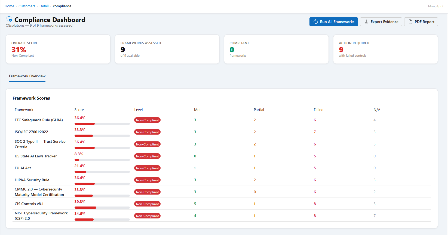Click the US State AI Laws progress bar
This screenshot has height=235, width=448.
(102, 160)
